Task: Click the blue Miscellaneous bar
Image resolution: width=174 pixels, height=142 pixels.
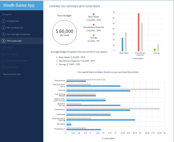Action: coord(84,129)
